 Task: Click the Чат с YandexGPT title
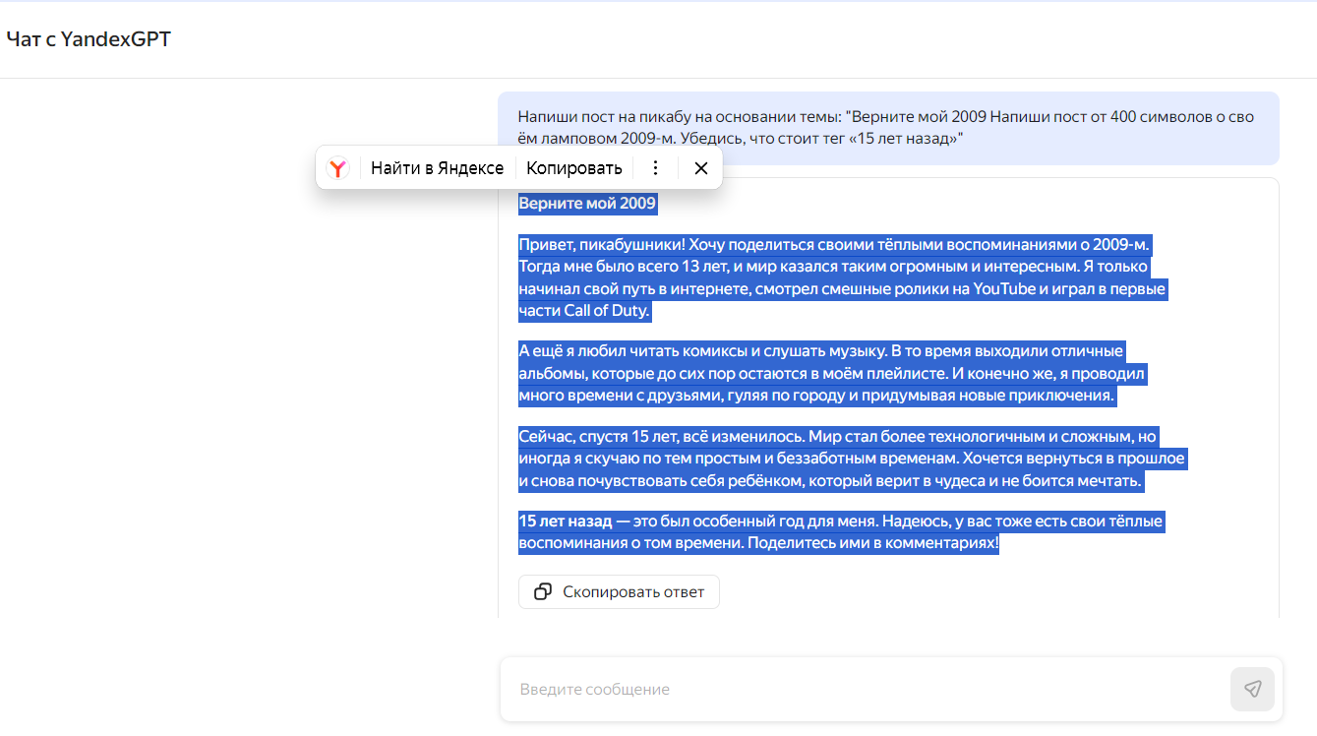click(x=89, y=39)
